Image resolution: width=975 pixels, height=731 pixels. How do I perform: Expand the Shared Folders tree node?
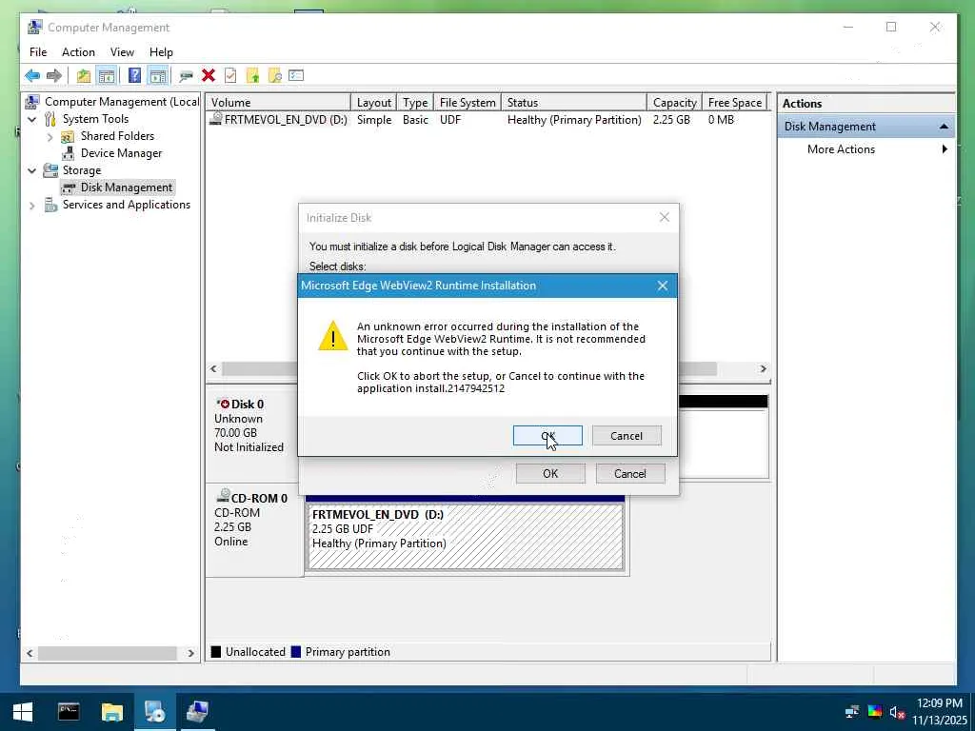click(50, 137)
